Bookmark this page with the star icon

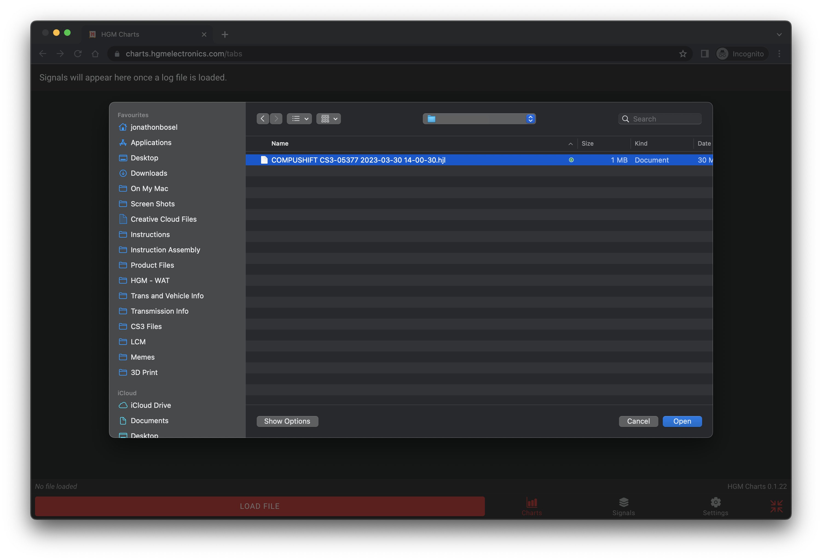(683, 54)
